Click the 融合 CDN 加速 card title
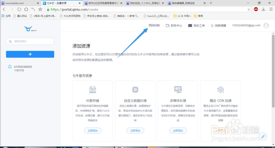This screenshot has height=148, width=275. (221, 100)
